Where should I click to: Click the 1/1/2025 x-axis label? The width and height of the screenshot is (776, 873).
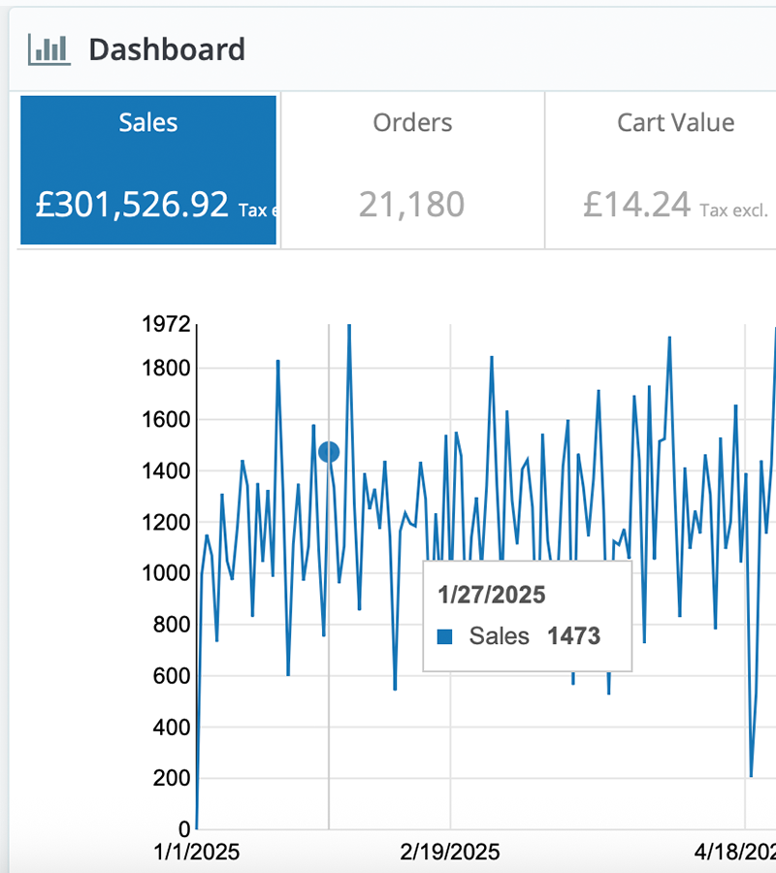(x=198, y=853)
